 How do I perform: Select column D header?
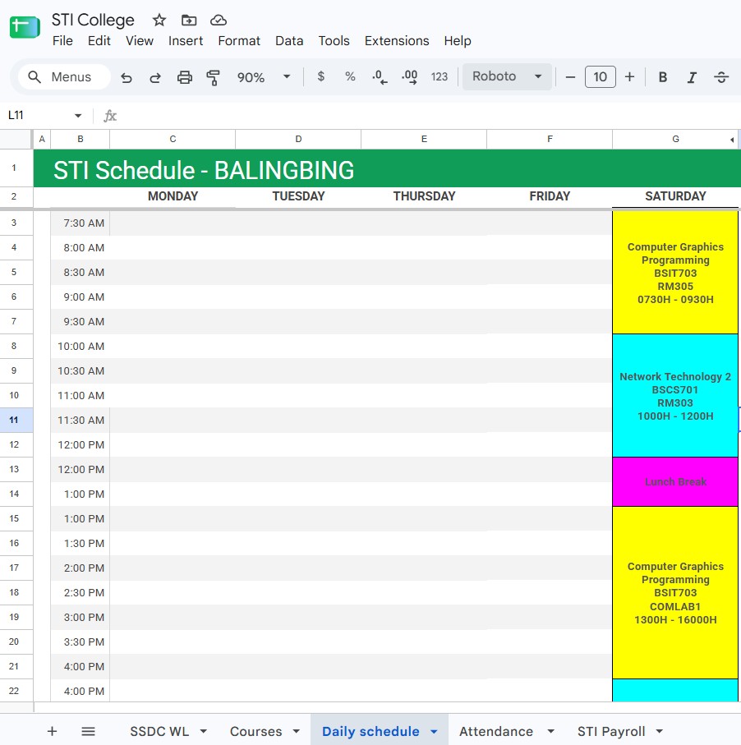point(298,139)
